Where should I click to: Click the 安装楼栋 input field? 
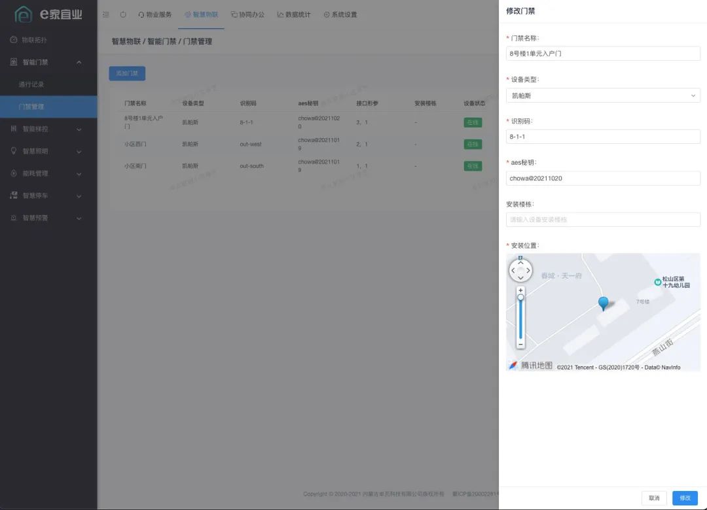(x=602, y=219)
